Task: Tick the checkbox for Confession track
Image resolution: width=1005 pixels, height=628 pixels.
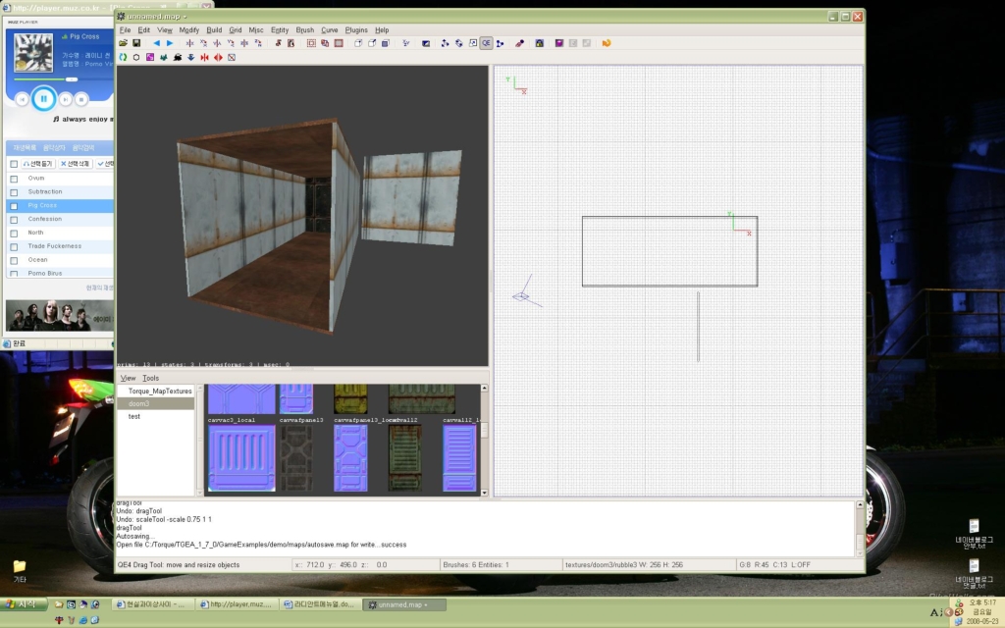Action: point(14,220)
